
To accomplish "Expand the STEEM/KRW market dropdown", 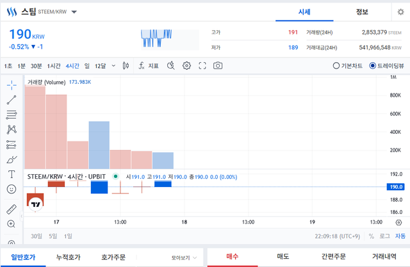I will pyautogui.click(x=74, y=12).
